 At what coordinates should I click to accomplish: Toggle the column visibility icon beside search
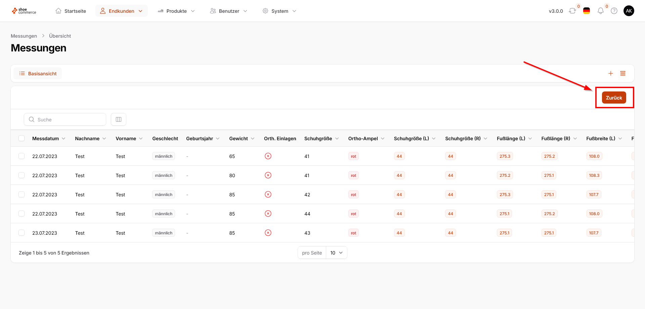[119, 120]
